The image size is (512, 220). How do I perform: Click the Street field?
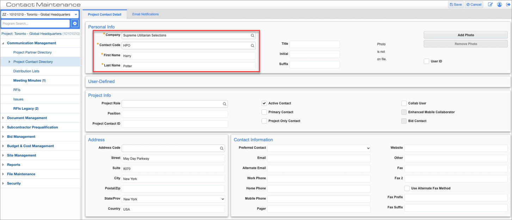(x=173, y=158)
